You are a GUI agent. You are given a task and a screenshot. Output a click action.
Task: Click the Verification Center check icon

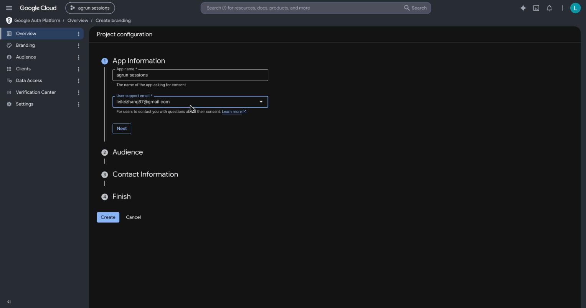9,92
